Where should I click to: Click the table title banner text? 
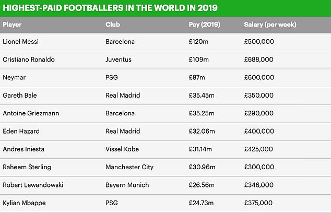tap(110, 8)
